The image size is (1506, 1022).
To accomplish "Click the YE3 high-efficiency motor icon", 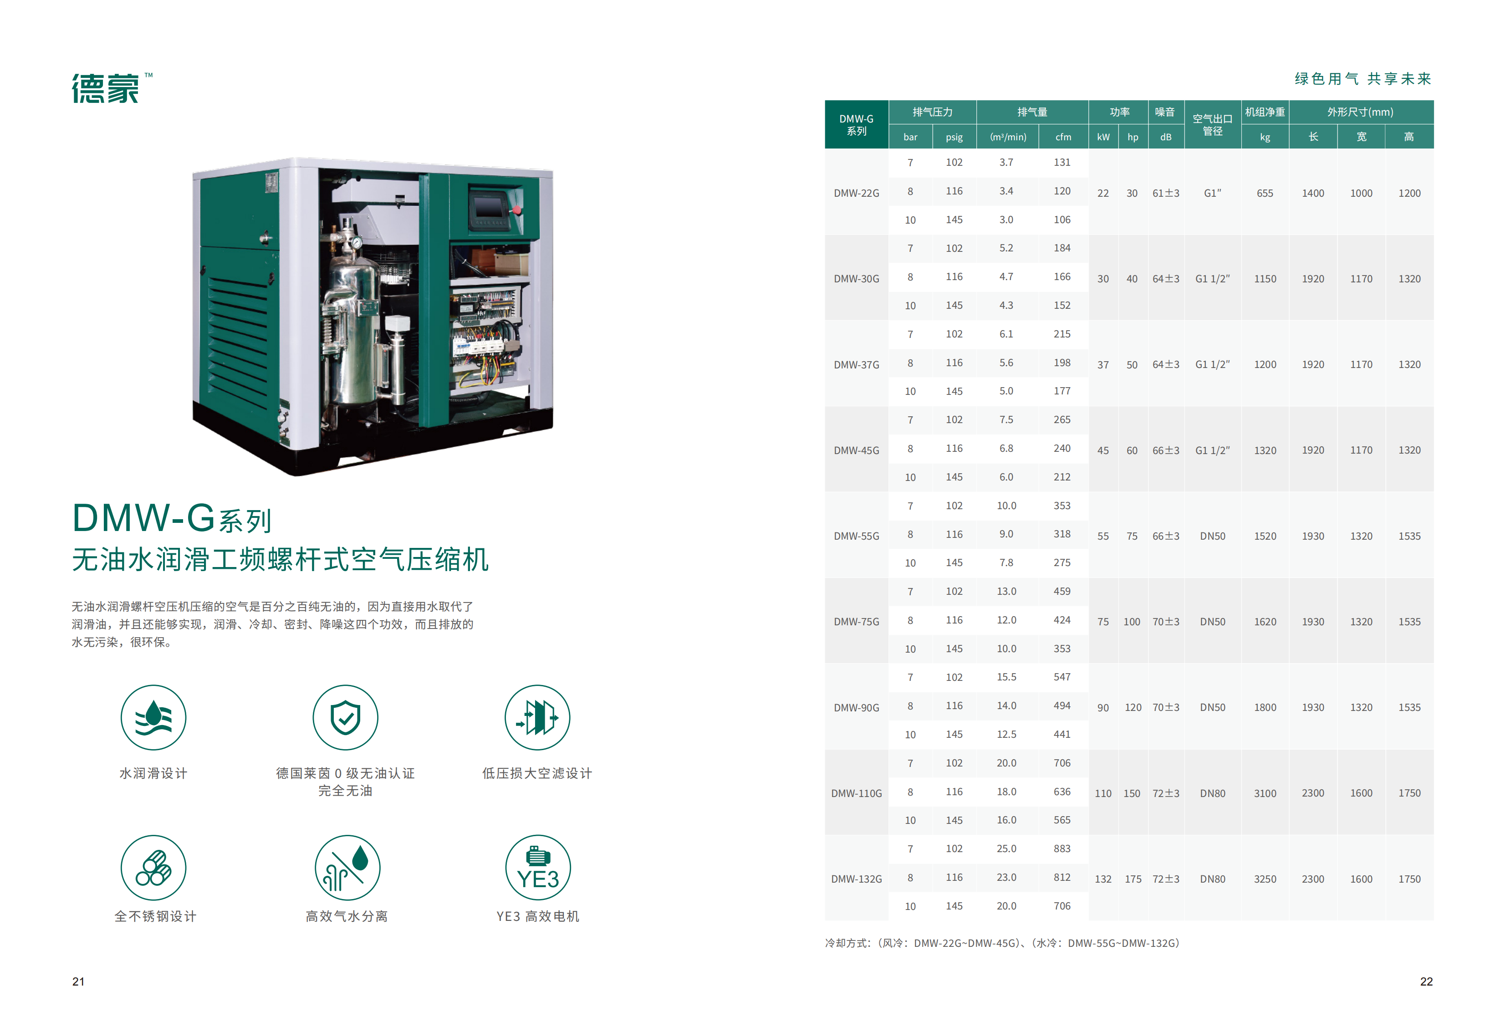I will [538, 867].
